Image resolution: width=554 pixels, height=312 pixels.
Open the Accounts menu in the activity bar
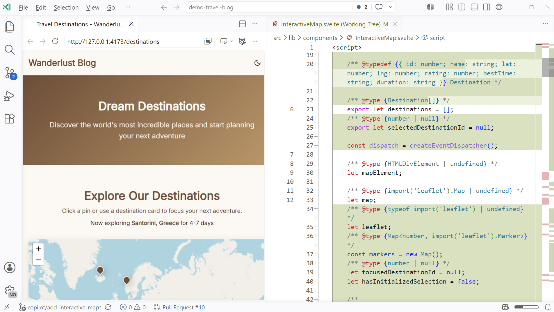(x=10, y=267)
